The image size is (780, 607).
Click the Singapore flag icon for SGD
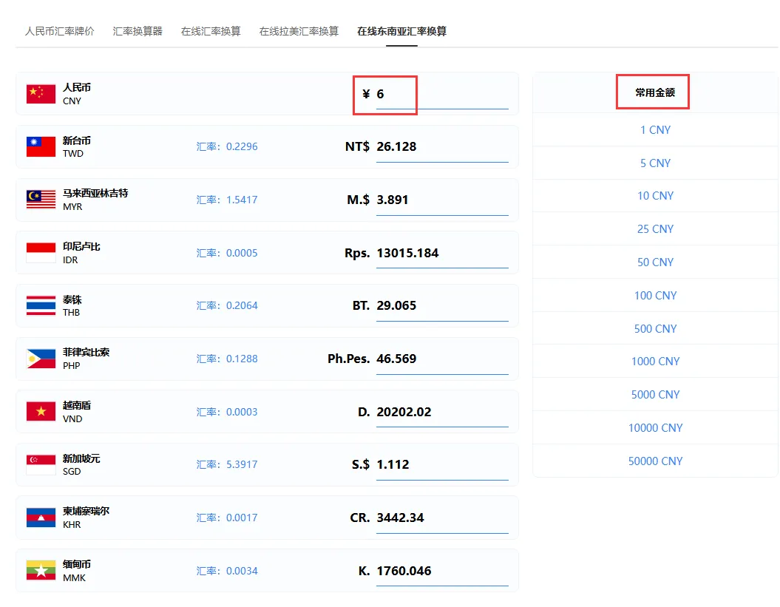pyautogui.click(x=41, y=465)
